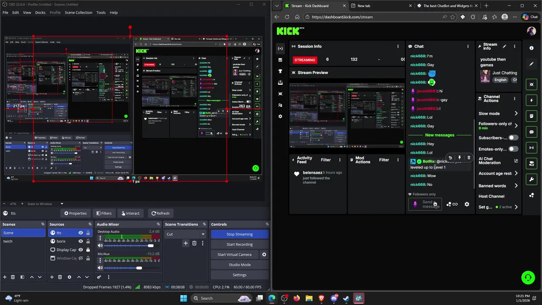This screenshot has width=542, height=305.
Task: Click the browser address bar URL
Action: 342,17
